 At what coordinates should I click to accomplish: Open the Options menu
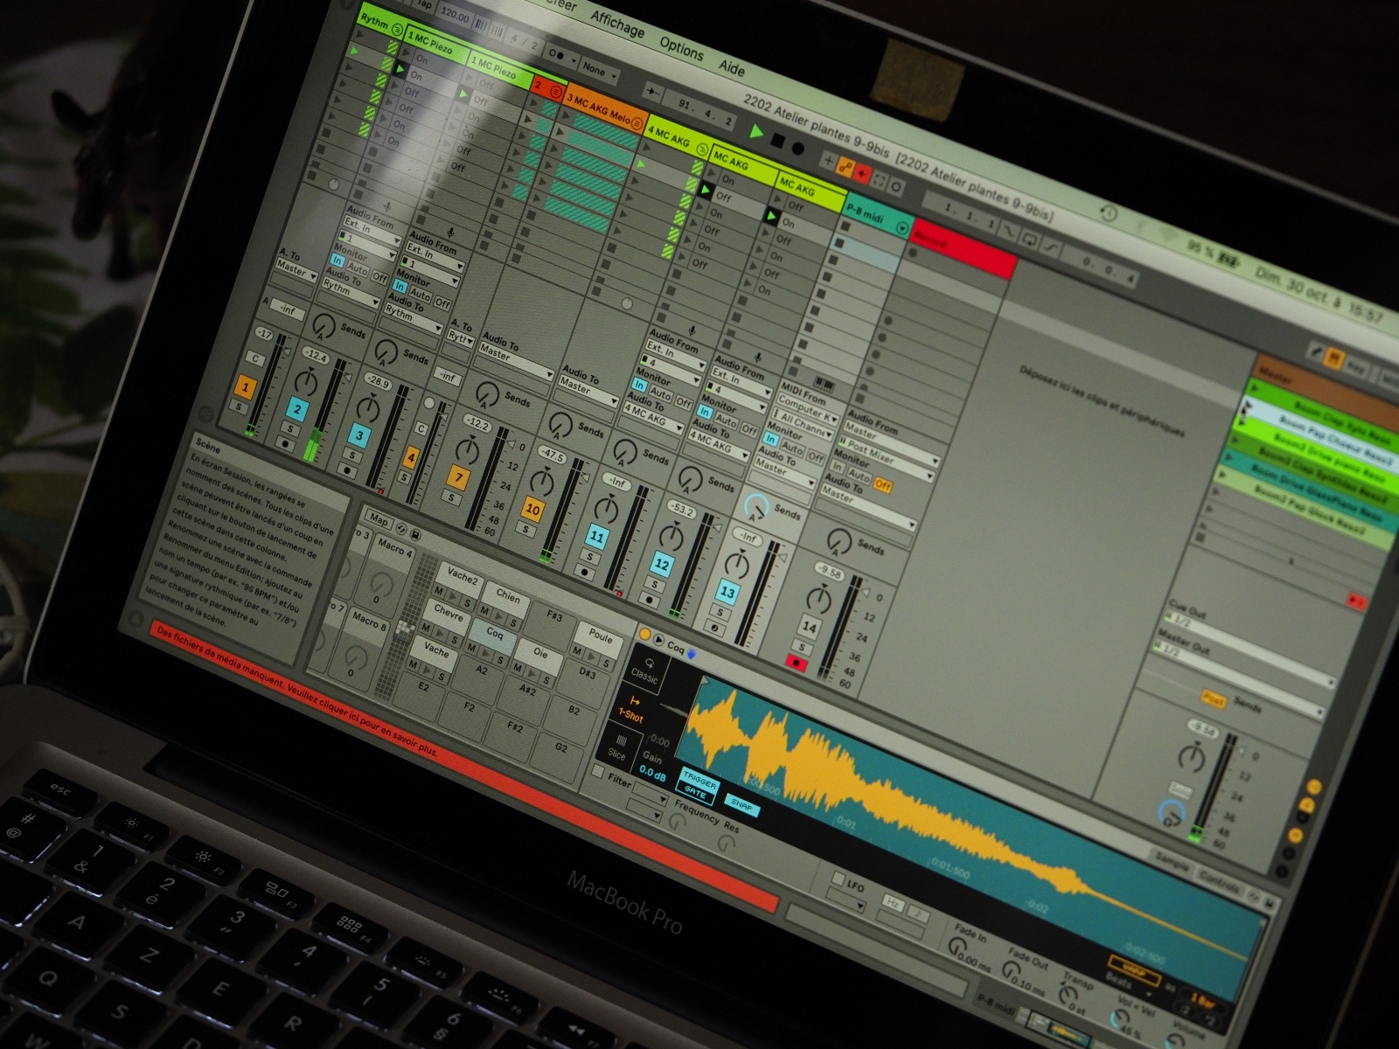click(x=681, y=50)
